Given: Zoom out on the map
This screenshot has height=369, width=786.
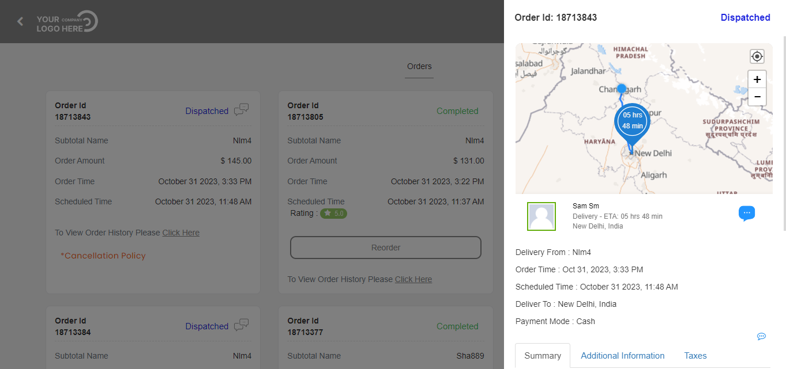Looking at the screenshot, I should click(757, 97).
